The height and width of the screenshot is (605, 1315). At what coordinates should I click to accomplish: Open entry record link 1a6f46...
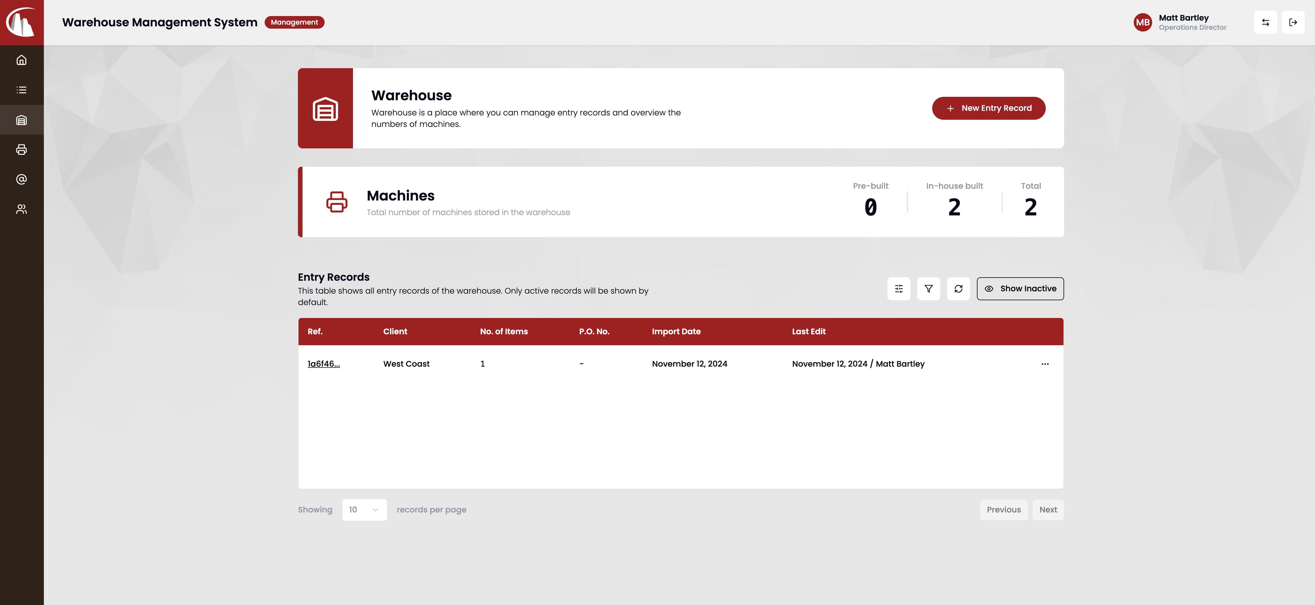pyautogui.click(x=324, y=364)
